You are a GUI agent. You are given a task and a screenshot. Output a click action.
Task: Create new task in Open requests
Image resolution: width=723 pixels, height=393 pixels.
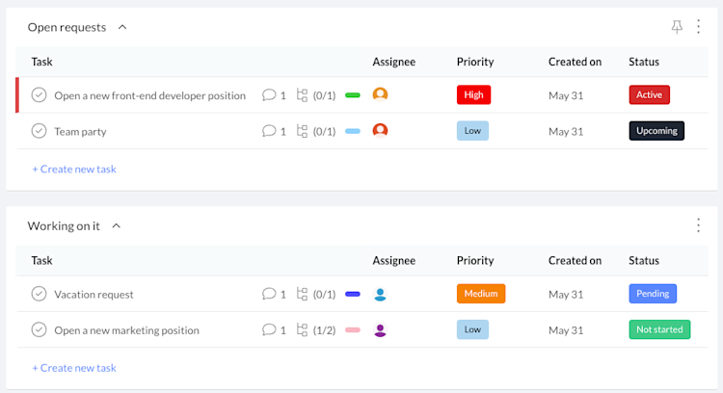pyautogui.click(x=74, y=170)
